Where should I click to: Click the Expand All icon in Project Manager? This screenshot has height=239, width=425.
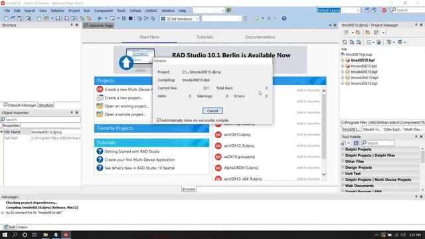pyautogui.click(x=352, y=42)
